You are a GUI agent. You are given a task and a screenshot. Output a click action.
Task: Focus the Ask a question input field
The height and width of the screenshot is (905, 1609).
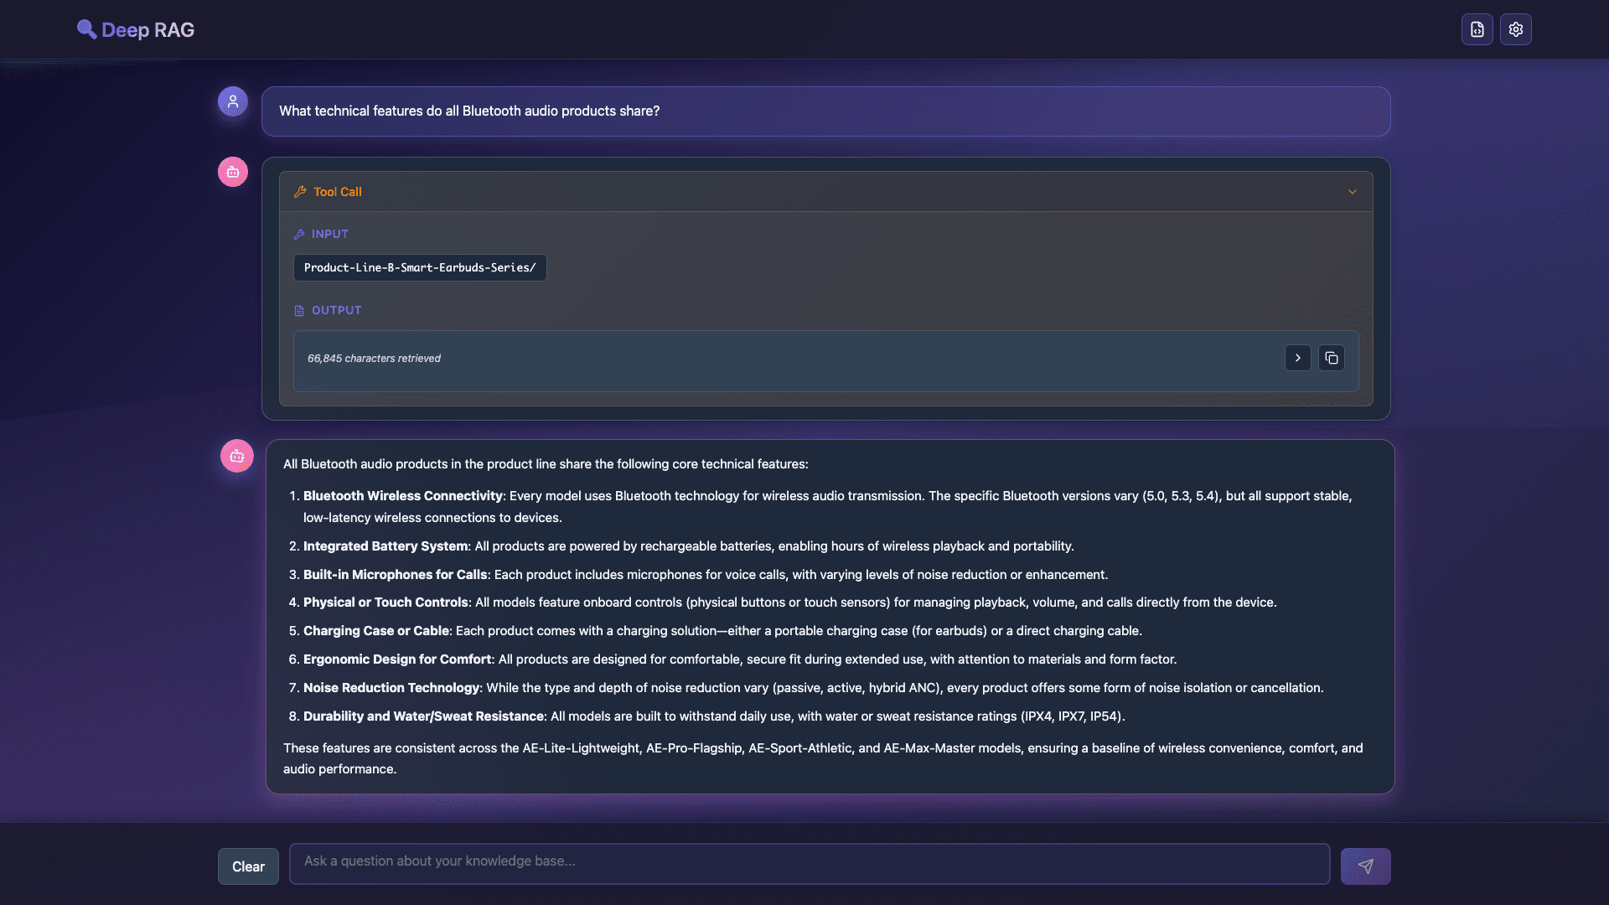click(810, 863)
